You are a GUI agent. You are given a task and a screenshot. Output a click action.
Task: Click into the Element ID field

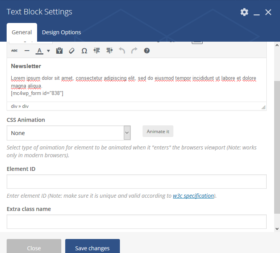(x=137, y=182)
